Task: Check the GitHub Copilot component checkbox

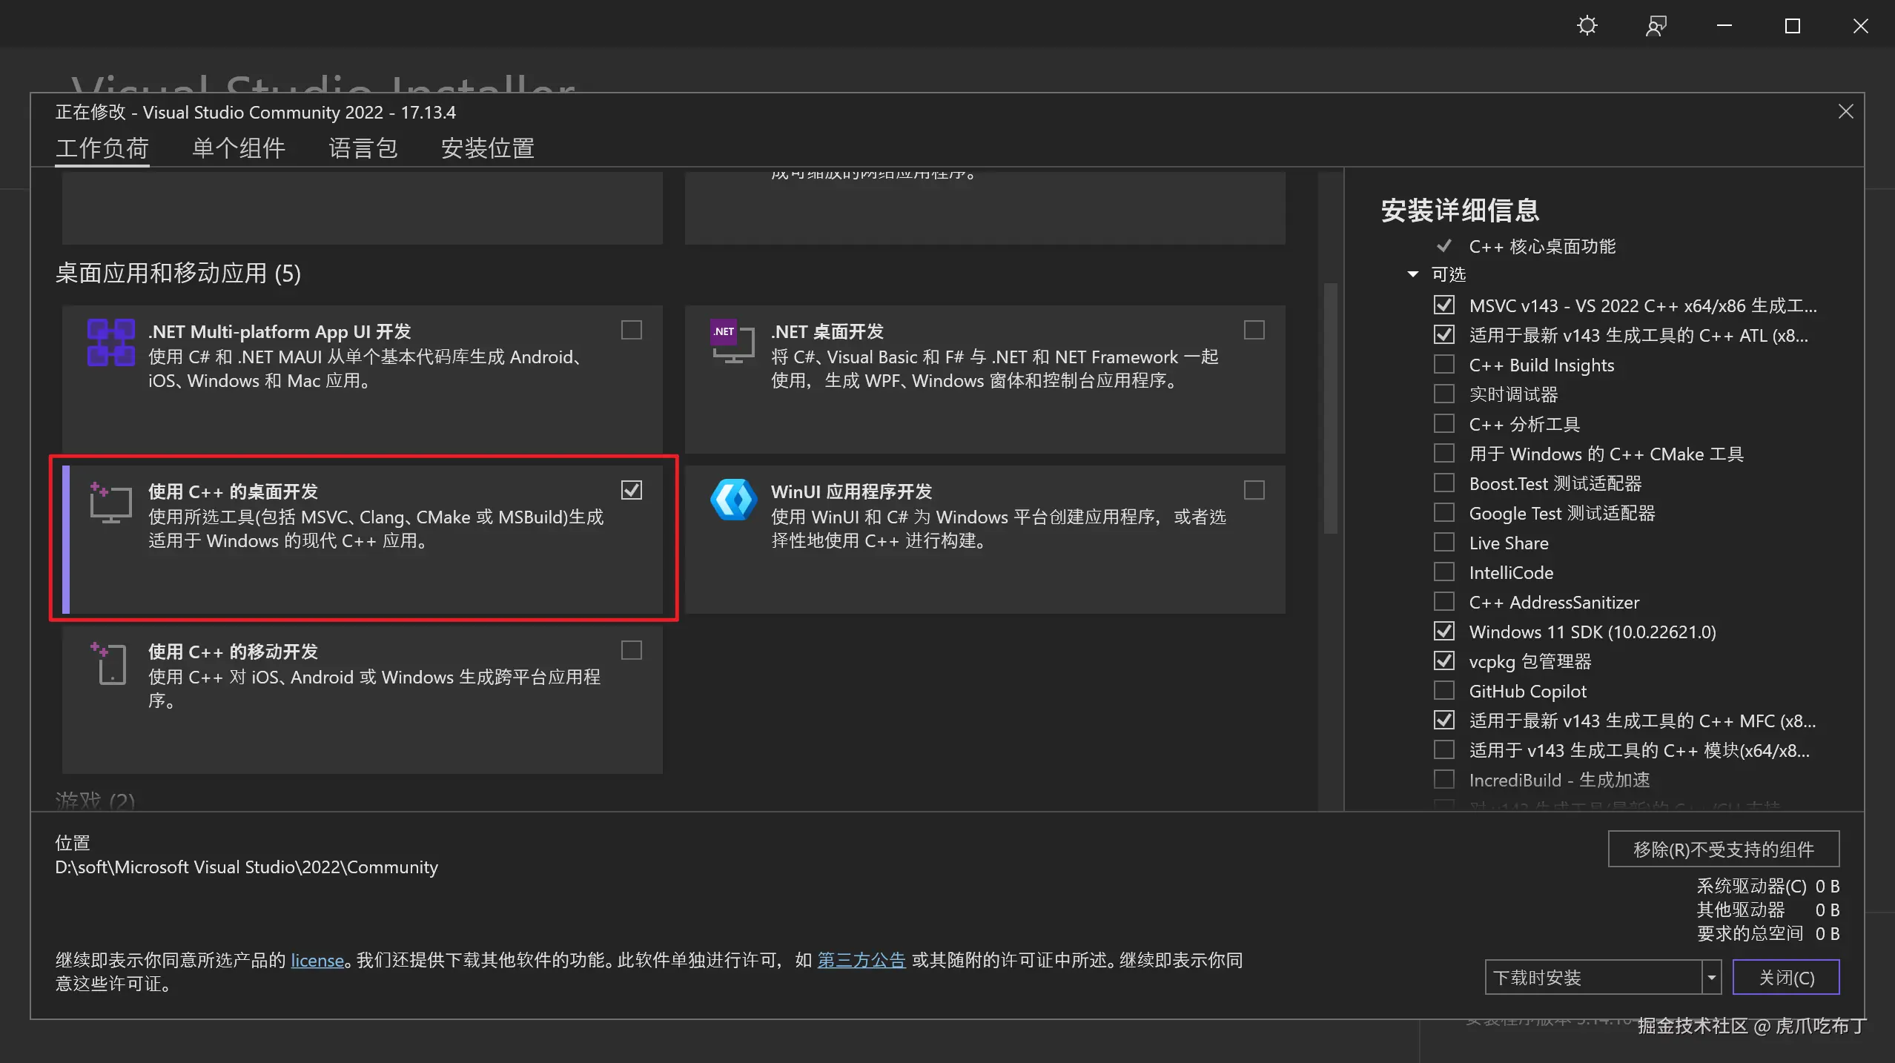Action: (1443, 691)
